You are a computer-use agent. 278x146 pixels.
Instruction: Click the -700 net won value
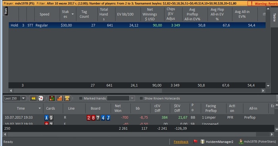tap(124, 117)
